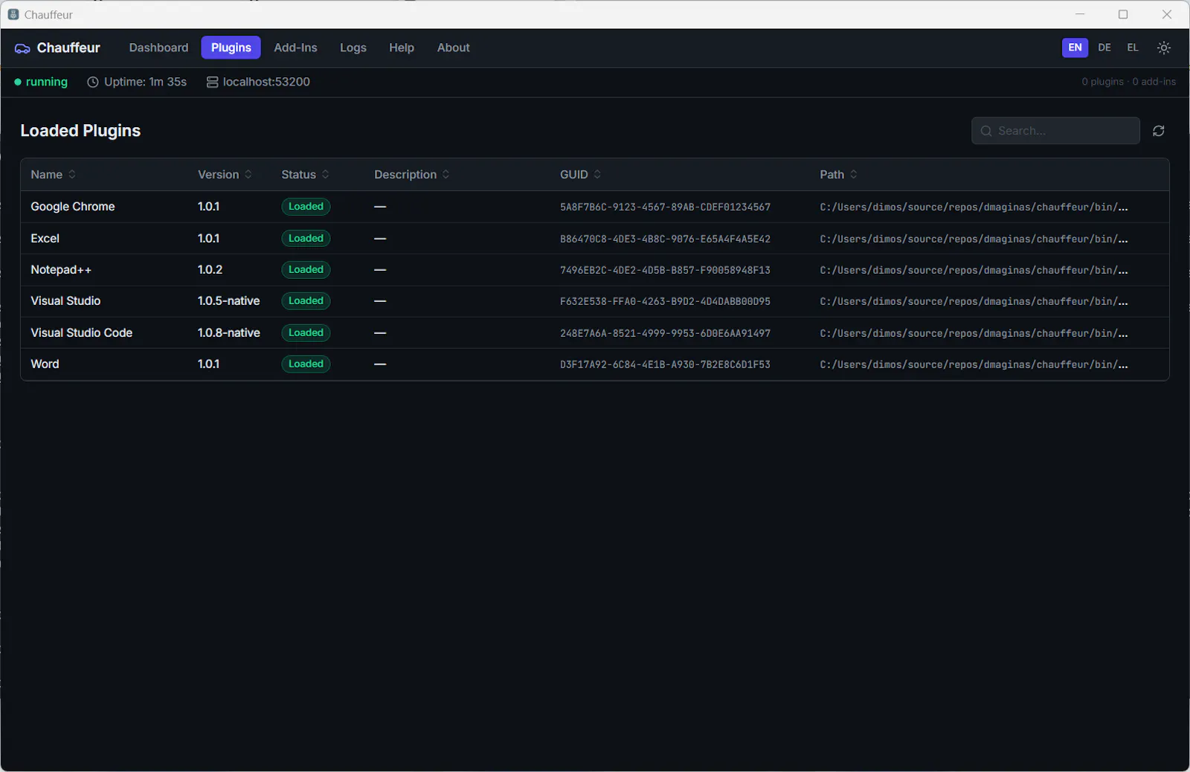Sort the table by Name column
The height and width of the screenshot is (772, 1190).
pos(53,175)
